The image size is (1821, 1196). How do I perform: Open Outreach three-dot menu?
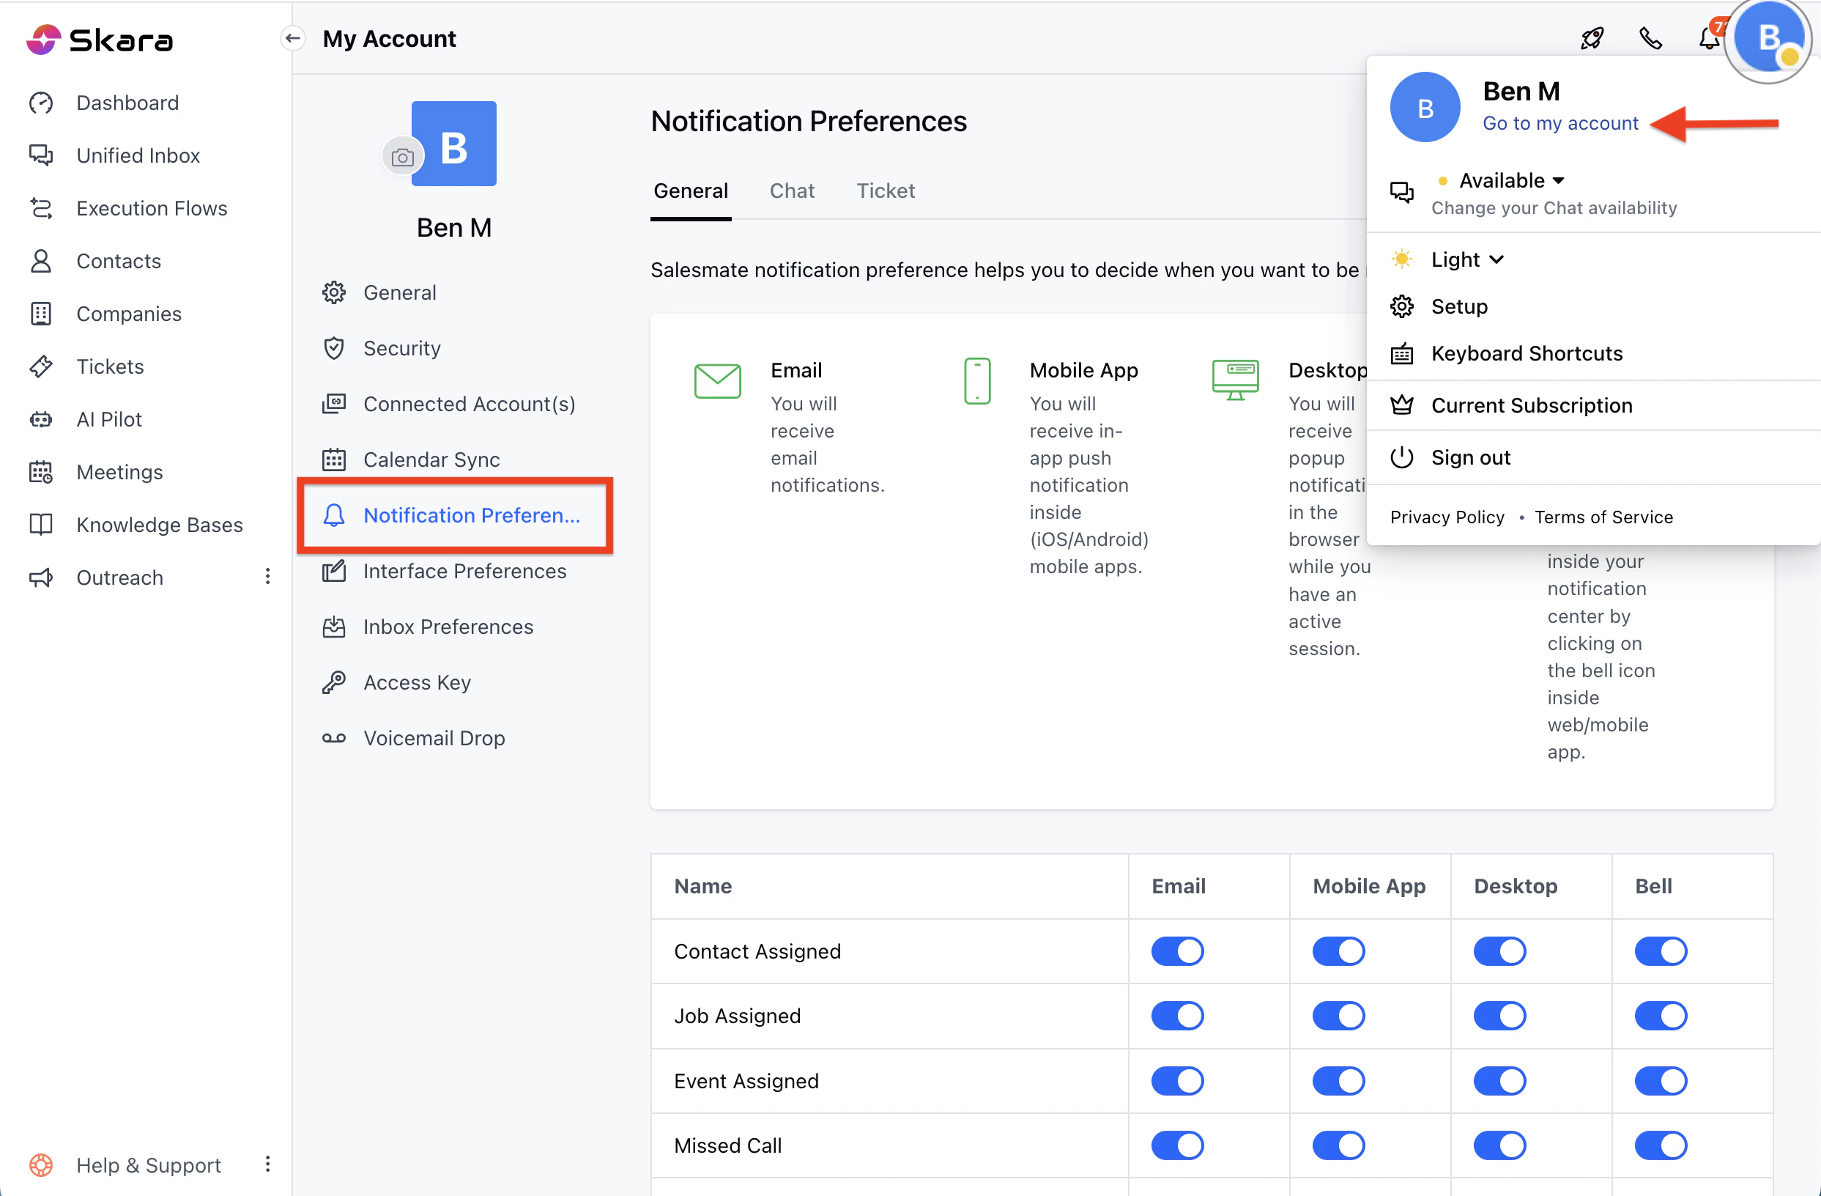tap(268, 577)
